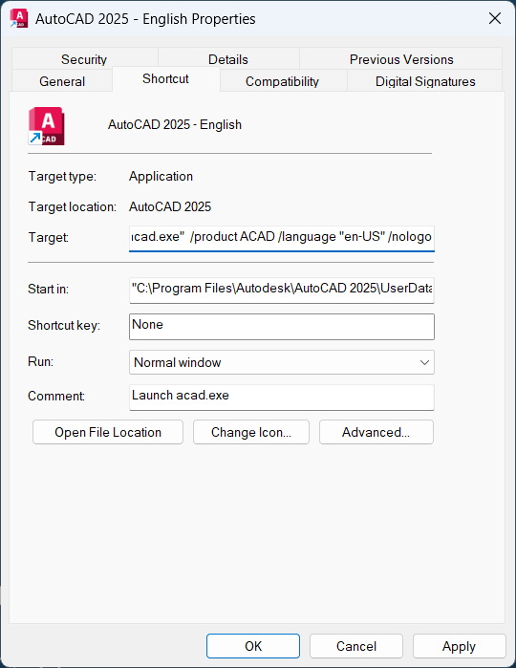Open the Details tab

click(x=228, y=59)
